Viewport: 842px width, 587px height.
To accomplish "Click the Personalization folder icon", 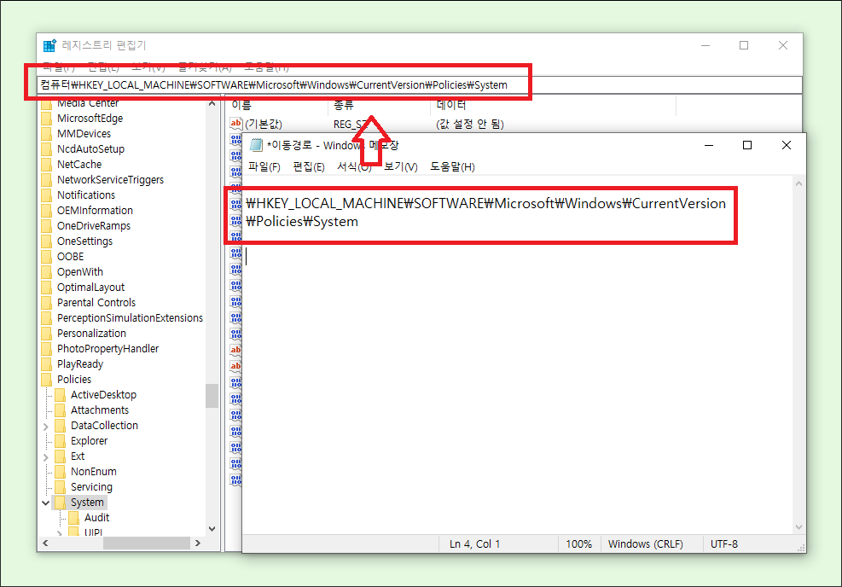I will pyautogui.click(x=47, y=334).
